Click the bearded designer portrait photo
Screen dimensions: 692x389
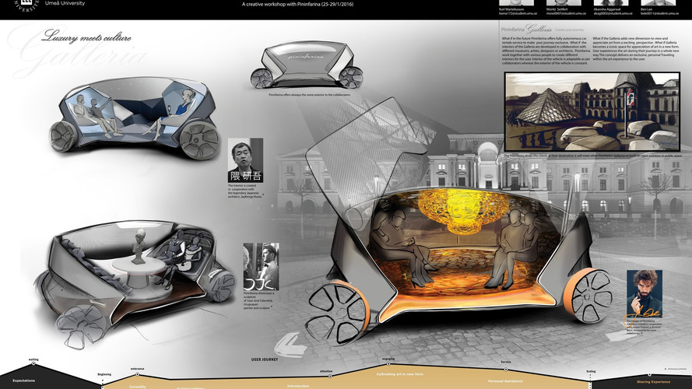645,294
